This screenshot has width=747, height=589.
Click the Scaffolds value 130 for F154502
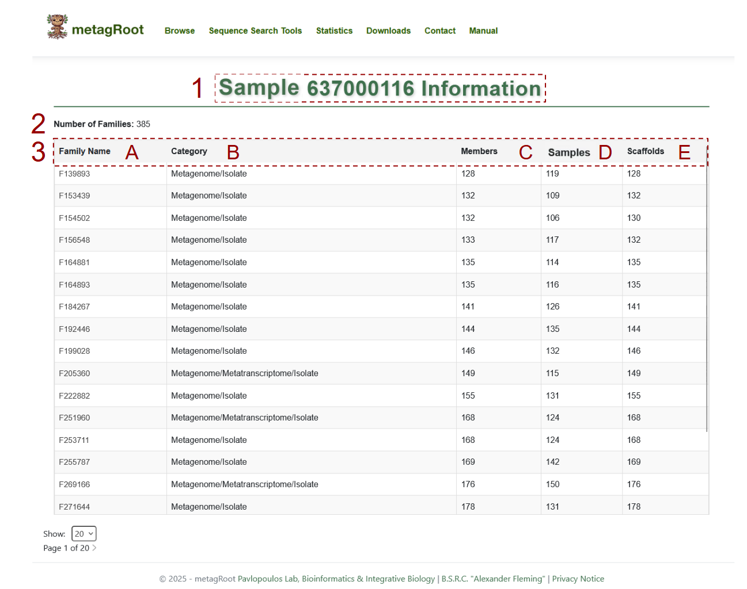click(x=634, y=218)
